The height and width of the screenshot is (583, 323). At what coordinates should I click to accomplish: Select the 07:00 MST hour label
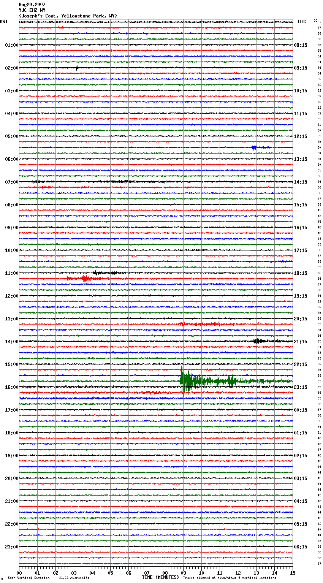(x=11, y=182)
